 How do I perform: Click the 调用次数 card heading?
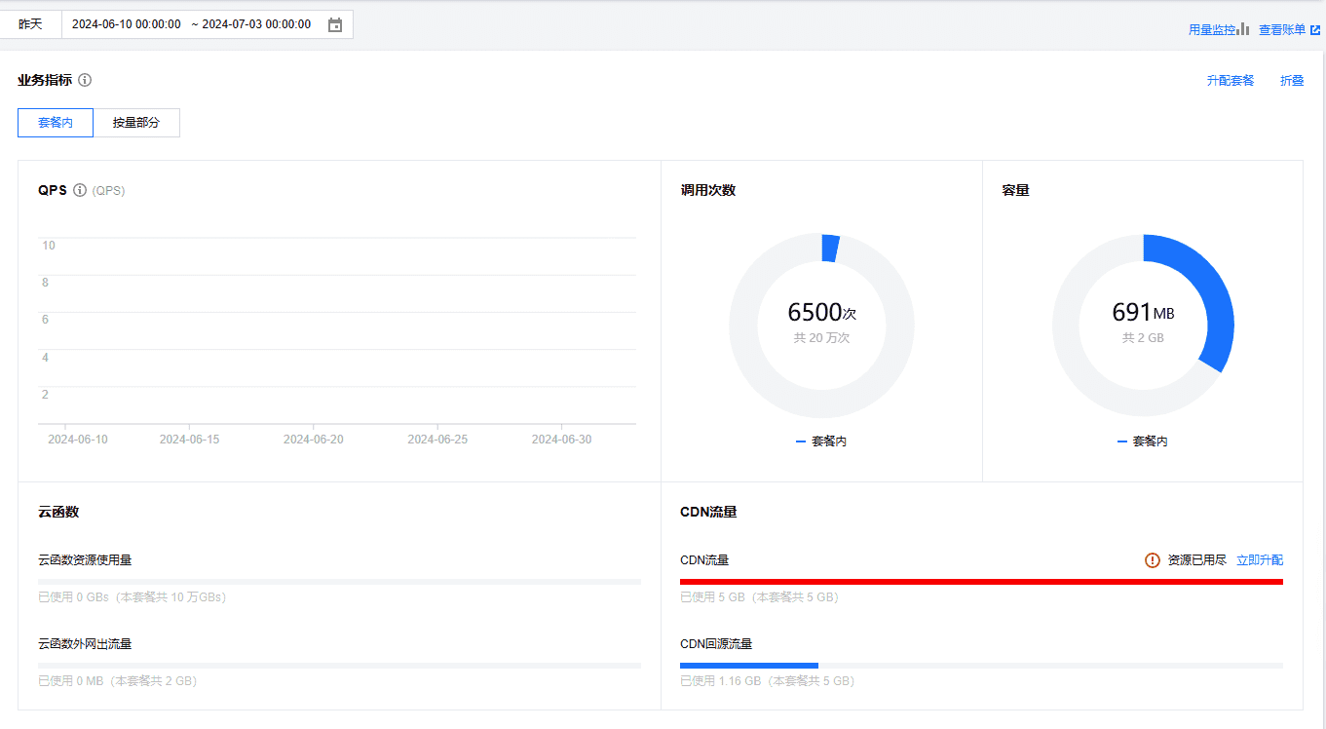(x=707, y=190)
